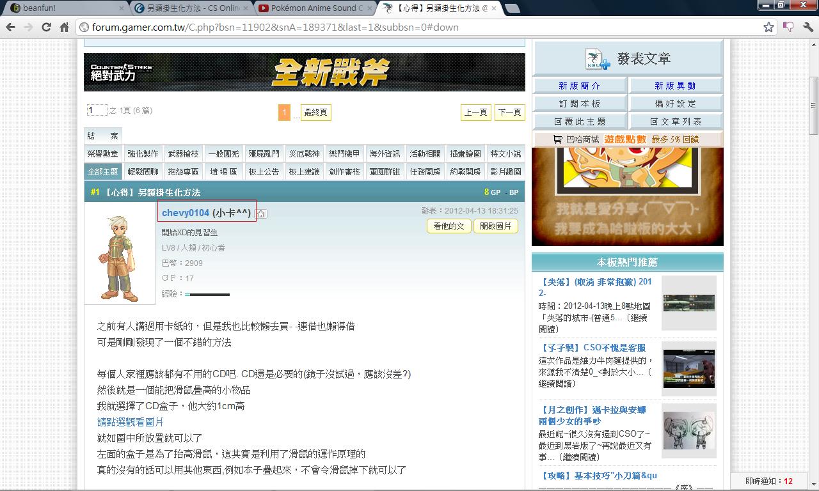Open the 新版異動 button

click(x=676, y=85)
